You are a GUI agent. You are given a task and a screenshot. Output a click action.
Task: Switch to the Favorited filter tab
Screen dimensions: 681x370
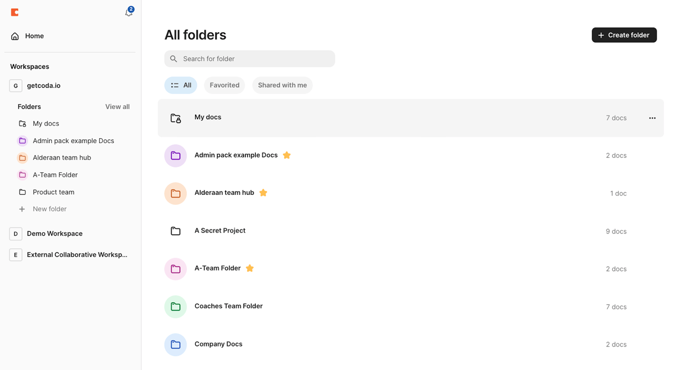click(224, 85)
